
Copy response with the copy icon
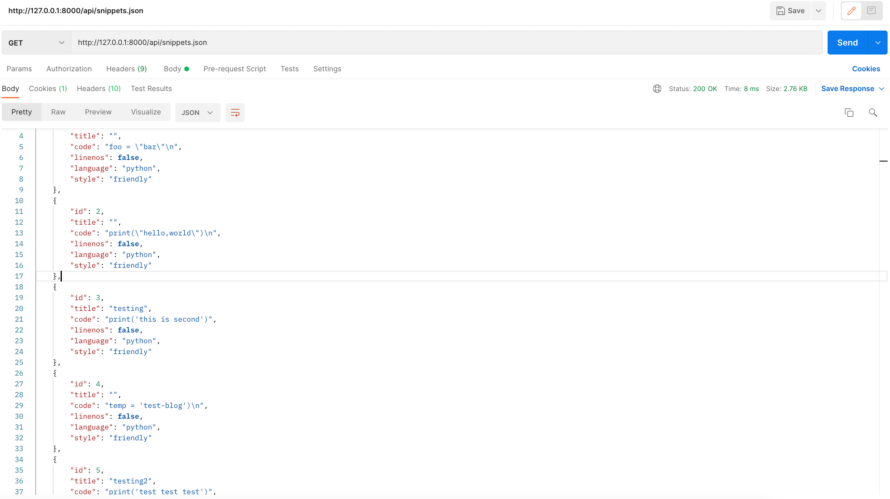(849, 112)
